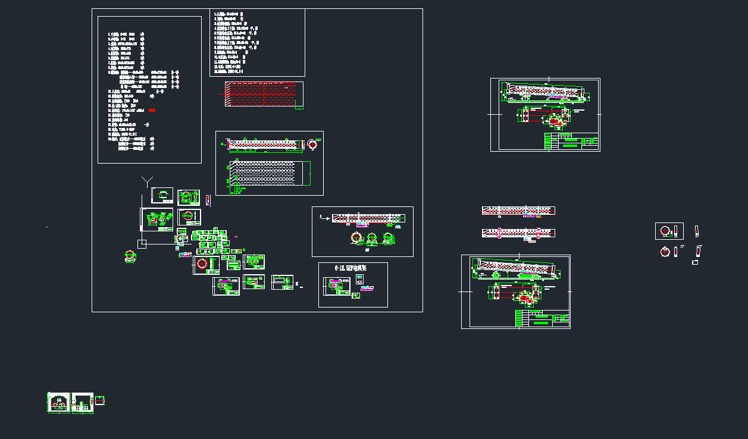Screen dimensions: 748x439
Task: Click the rightmost of three circular section views
Action: [388, 238]
